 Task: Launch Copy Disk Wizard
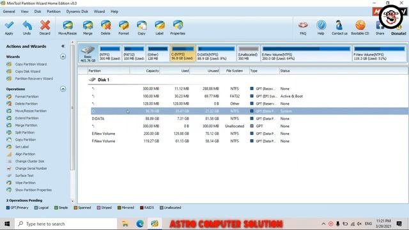coord(27,71)
